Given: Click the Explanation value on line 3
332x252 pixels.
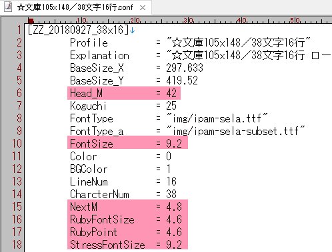Looking at the screenshot, I should coord(249,55).
